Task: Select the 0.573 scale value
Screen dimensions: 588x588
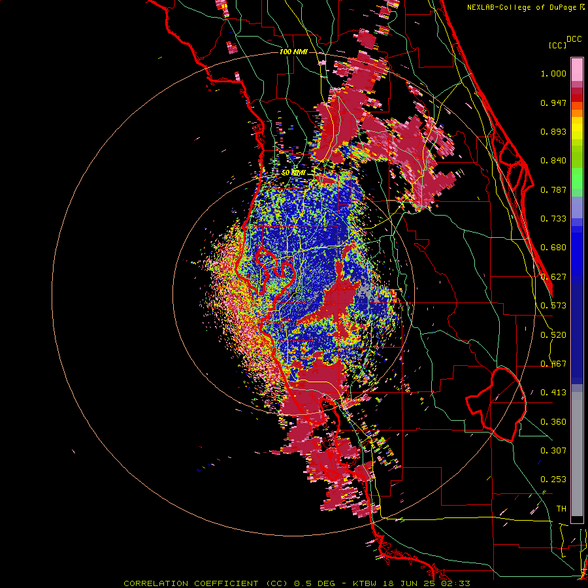Action: (x=553, y=306)
